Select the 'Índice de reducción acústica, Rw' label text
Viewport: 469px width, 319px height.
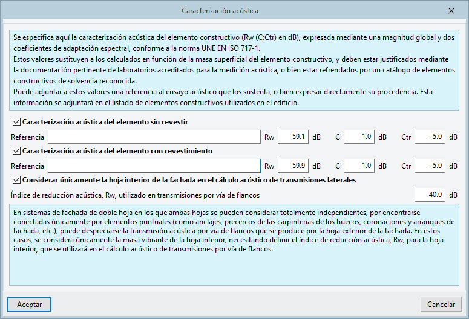coord(135,195)
